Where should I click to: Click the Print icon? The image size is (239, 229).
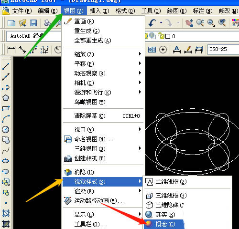click(x=47, y=23)
